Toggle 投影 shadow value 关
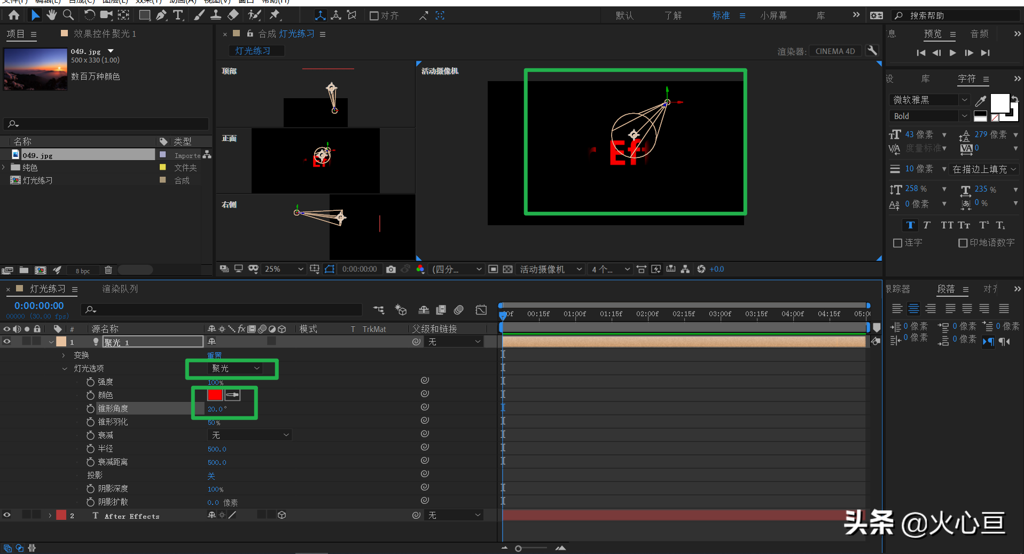This screenshot has height=554, width=1024. pos(211,476)
